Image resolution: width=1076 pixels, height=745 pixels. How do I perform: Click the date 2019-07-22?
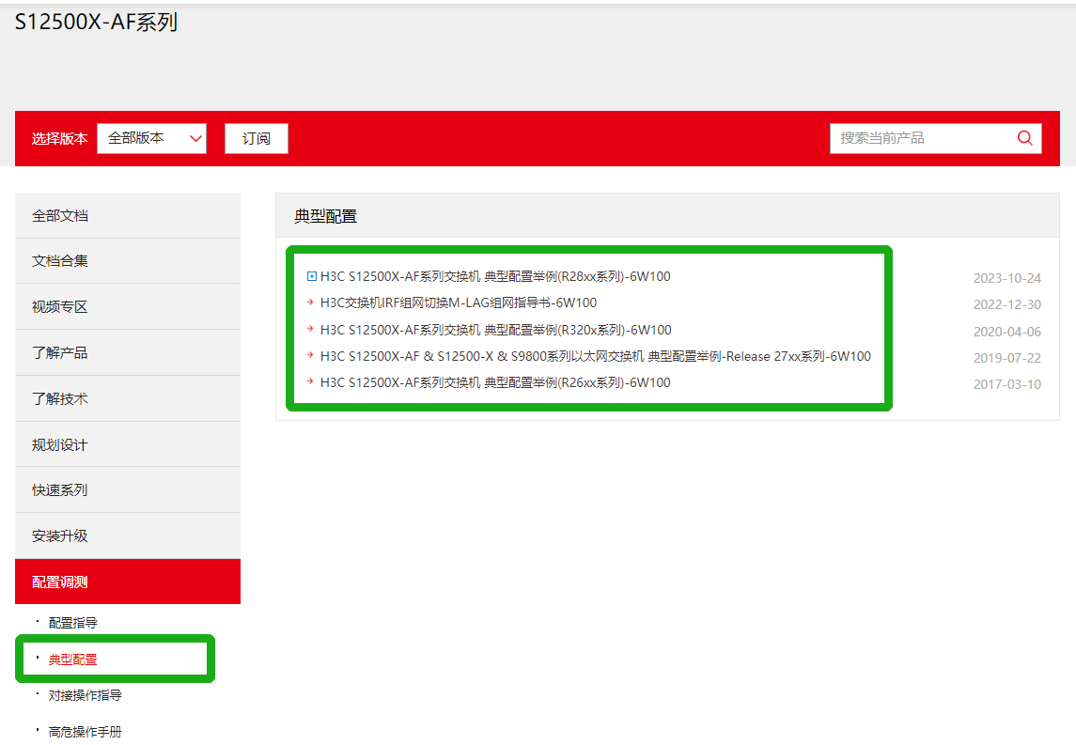coord(1006,358)
